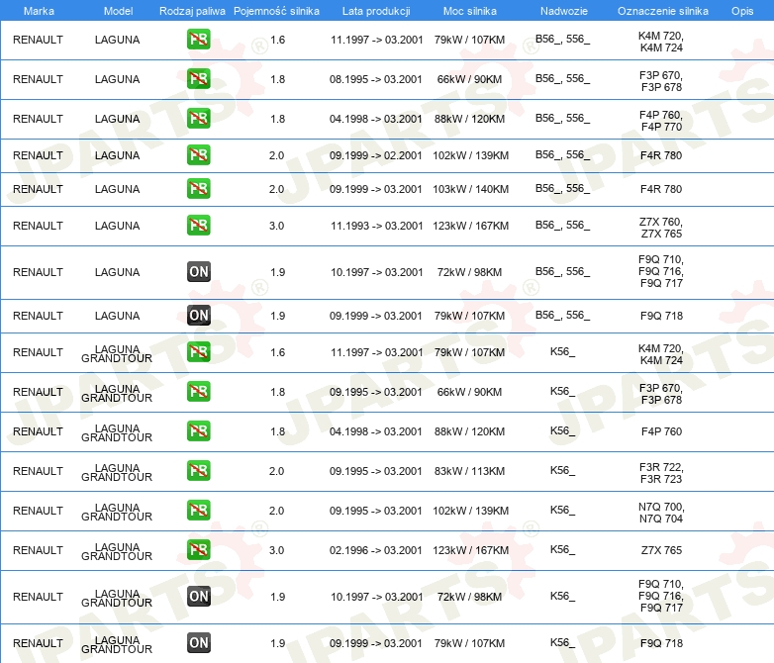Image resolution: width=774 pixels, height=663 pixels.
Task: Click the Nadwozie column header
Action: [x=564, y=11]
